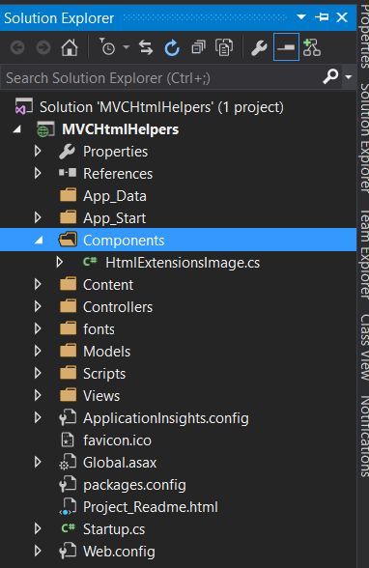
Task: Refresh the Solution Explorer tree
Action: (x=172, y=47)
